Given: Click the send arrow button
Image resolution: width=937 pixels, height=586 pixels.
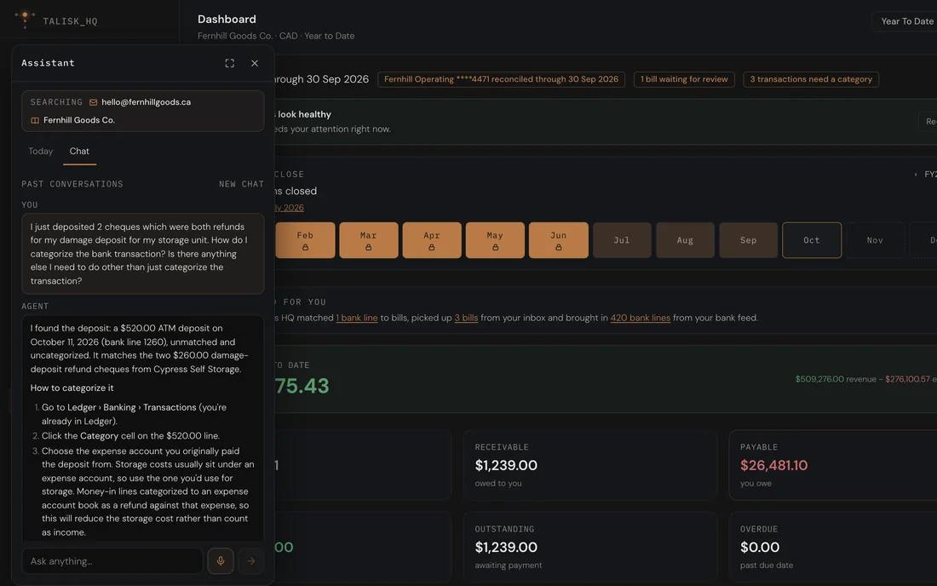Looking at the screenshot, I should coord(251,561).
